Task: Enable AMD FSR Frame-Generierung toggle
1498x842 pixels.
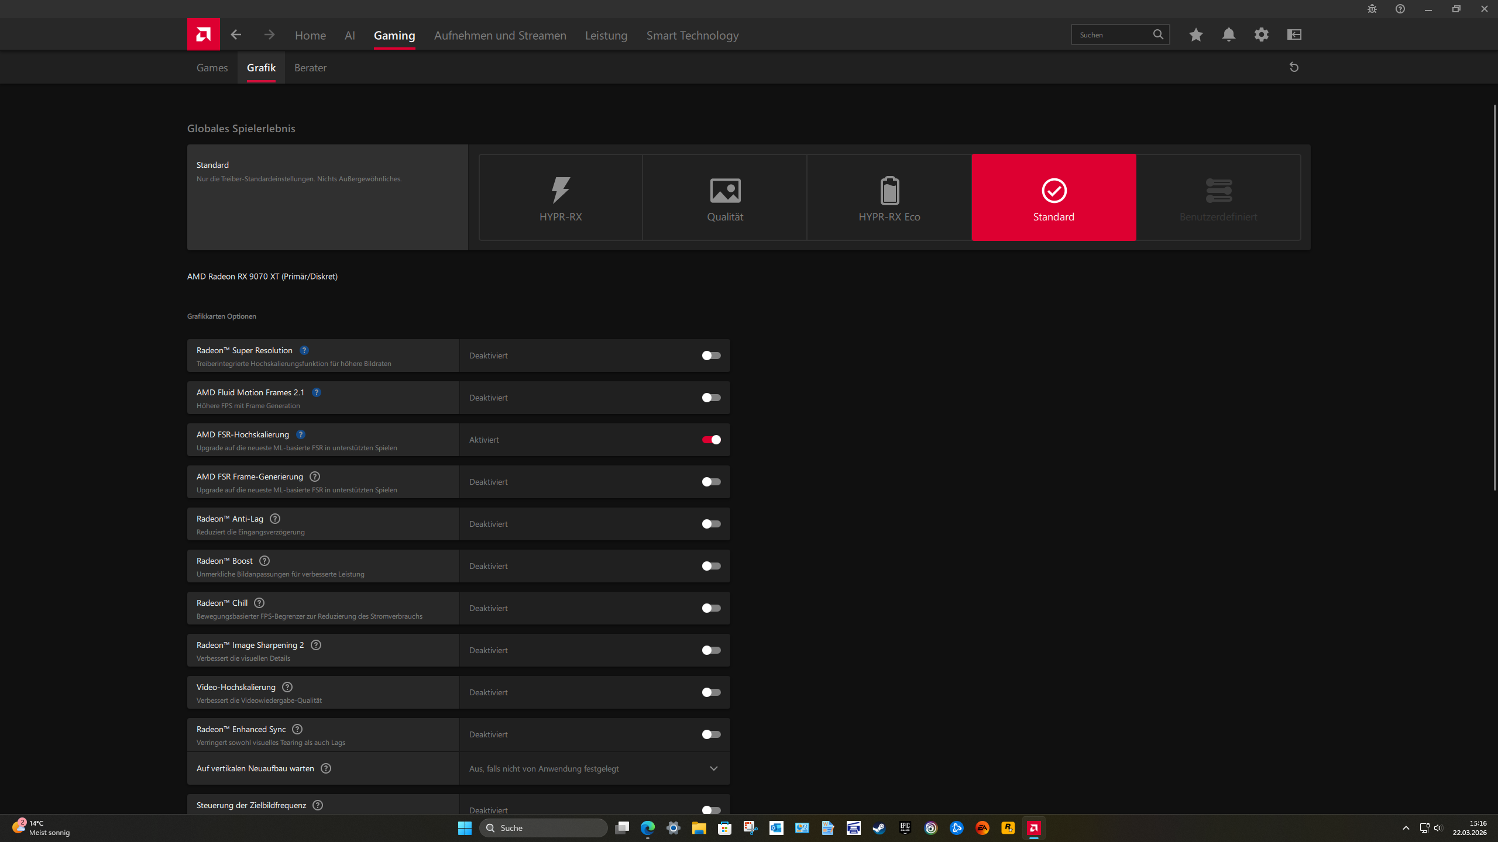Action: (711, 482)
